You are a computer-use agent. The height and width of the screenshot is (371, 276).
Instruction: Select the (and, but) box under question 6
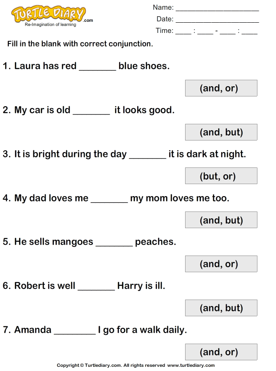pyautogui.click(x=221, y=308)
